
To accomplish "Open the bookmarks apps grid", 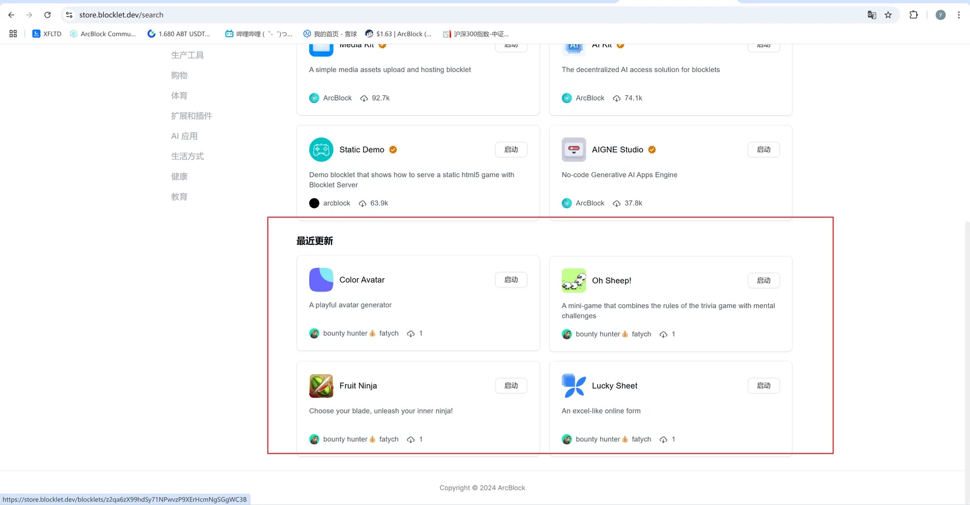I will click(13, 34).
